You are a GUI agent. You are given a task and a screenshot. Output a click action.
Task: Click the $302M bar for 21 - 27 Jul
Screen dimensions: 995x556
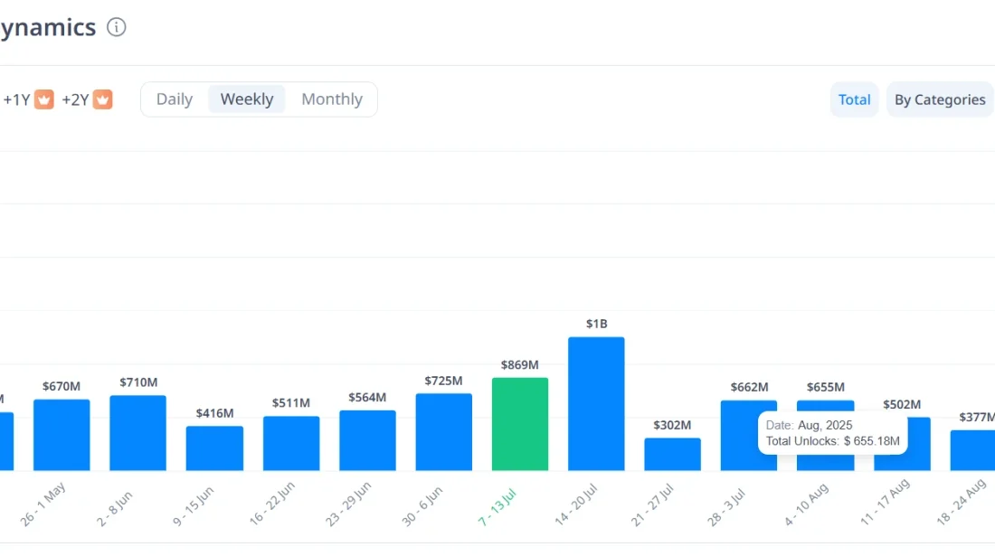coord(673,454)
